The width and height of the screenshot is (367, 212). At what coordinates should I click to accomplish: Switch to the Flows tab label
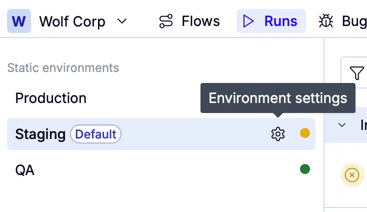tap(200, 21)
